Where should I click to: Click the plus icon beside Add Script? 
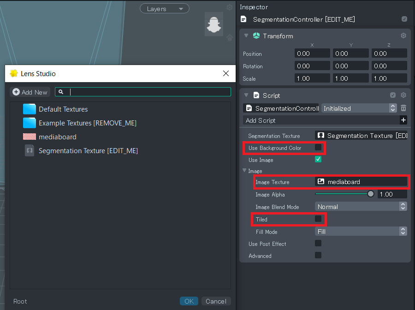click(x=403, y=120)
